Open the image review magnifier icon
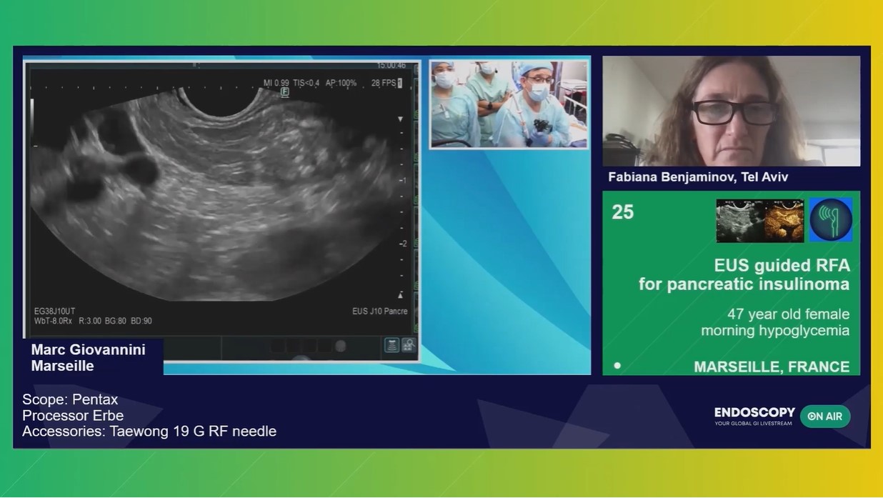 coord(409,347)
